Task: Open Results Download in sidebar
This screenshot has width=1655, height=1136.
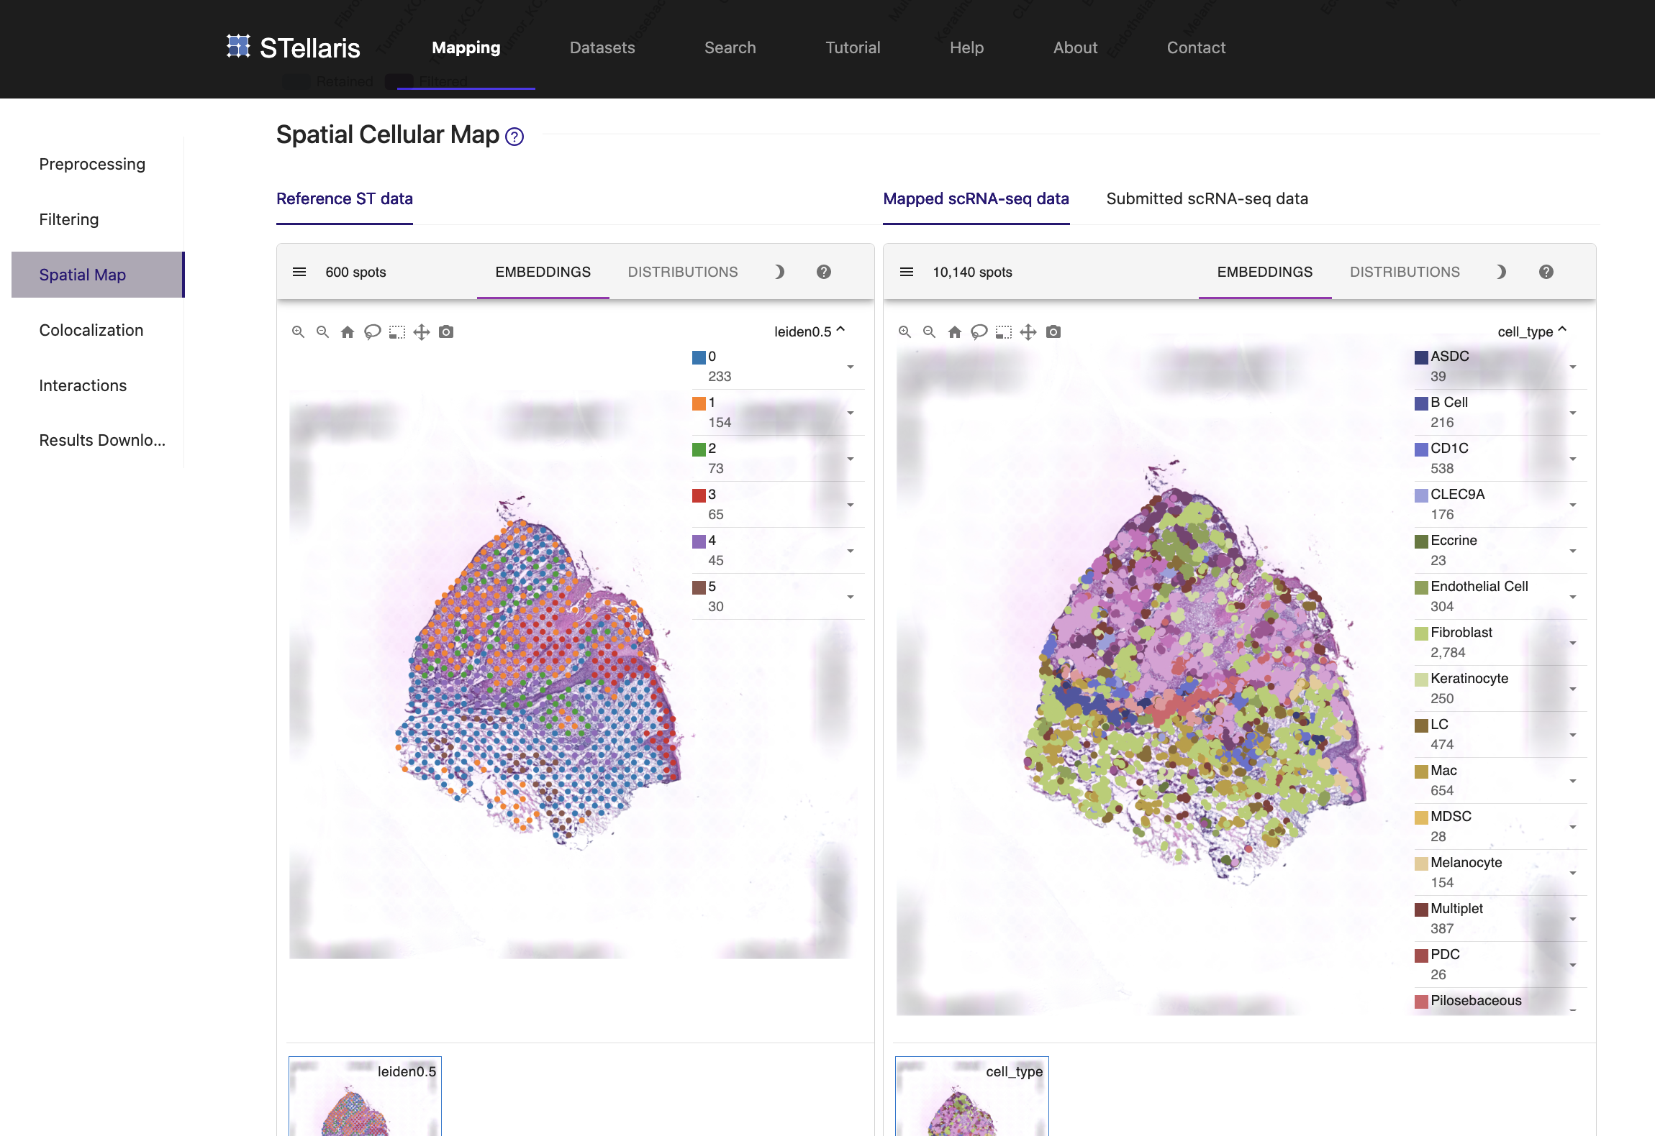Action: (x=102, y=440)
